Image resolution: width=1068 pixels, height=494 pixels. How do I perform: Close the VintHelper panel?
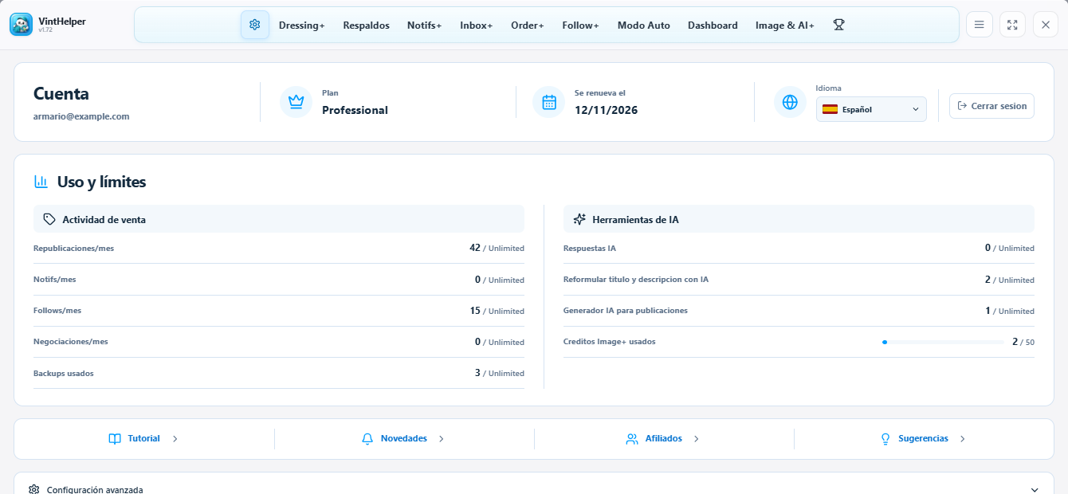[1046, 25]
